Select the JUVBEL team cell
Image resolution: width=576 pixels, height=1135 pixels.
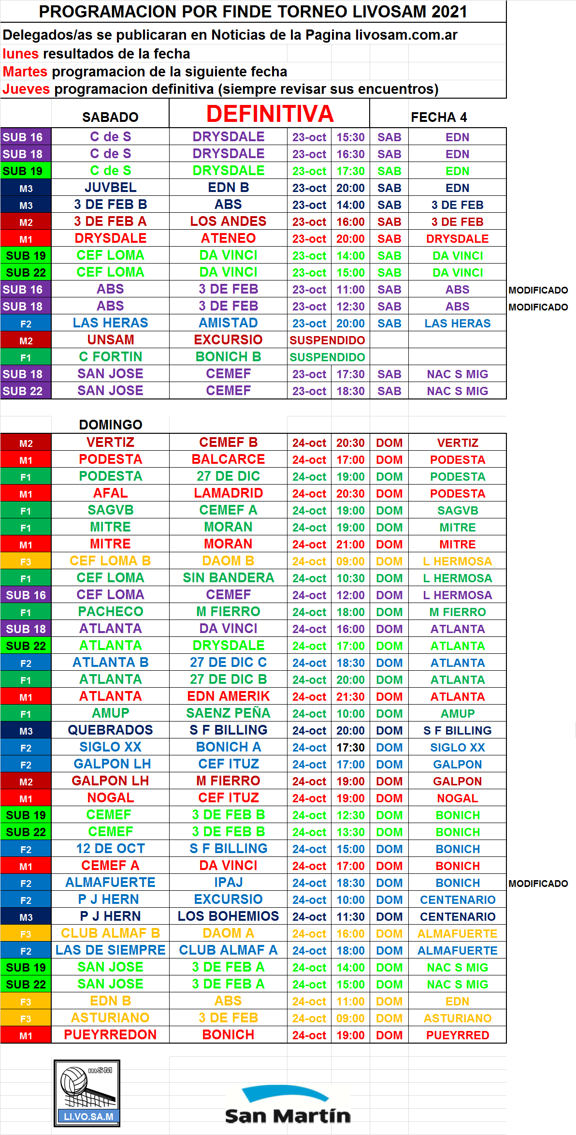coord(110,188)
